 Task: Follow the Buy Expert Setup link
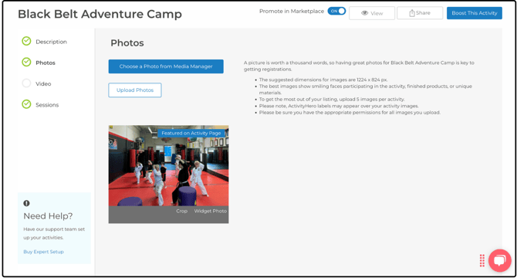[43, 252]
